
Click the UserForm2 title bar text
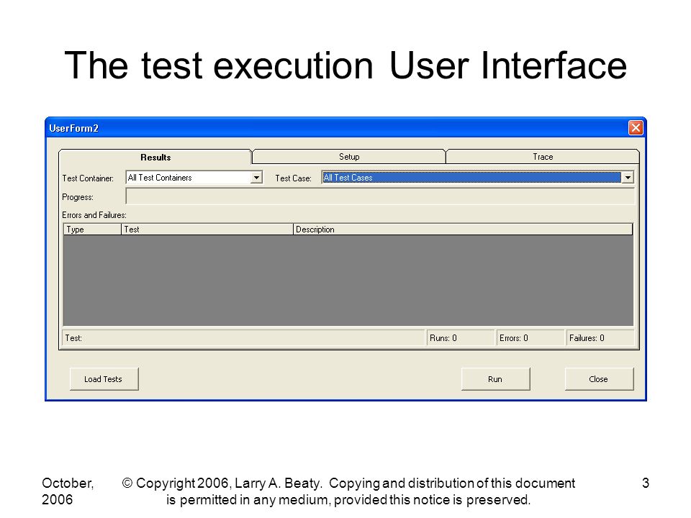pos(73,128)
